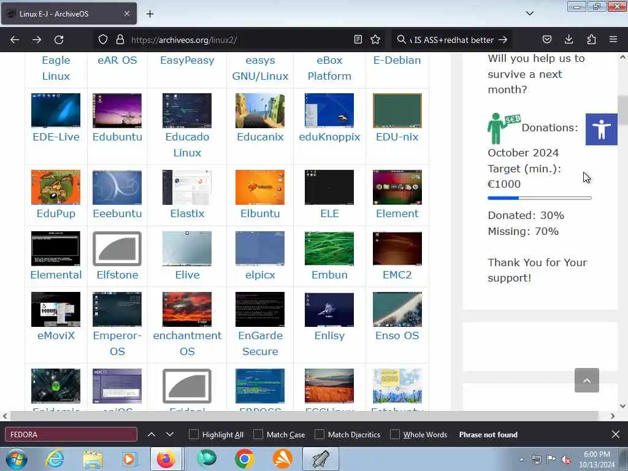
Task: Bookmark this page with the star
Action: [x=375, y=40]
